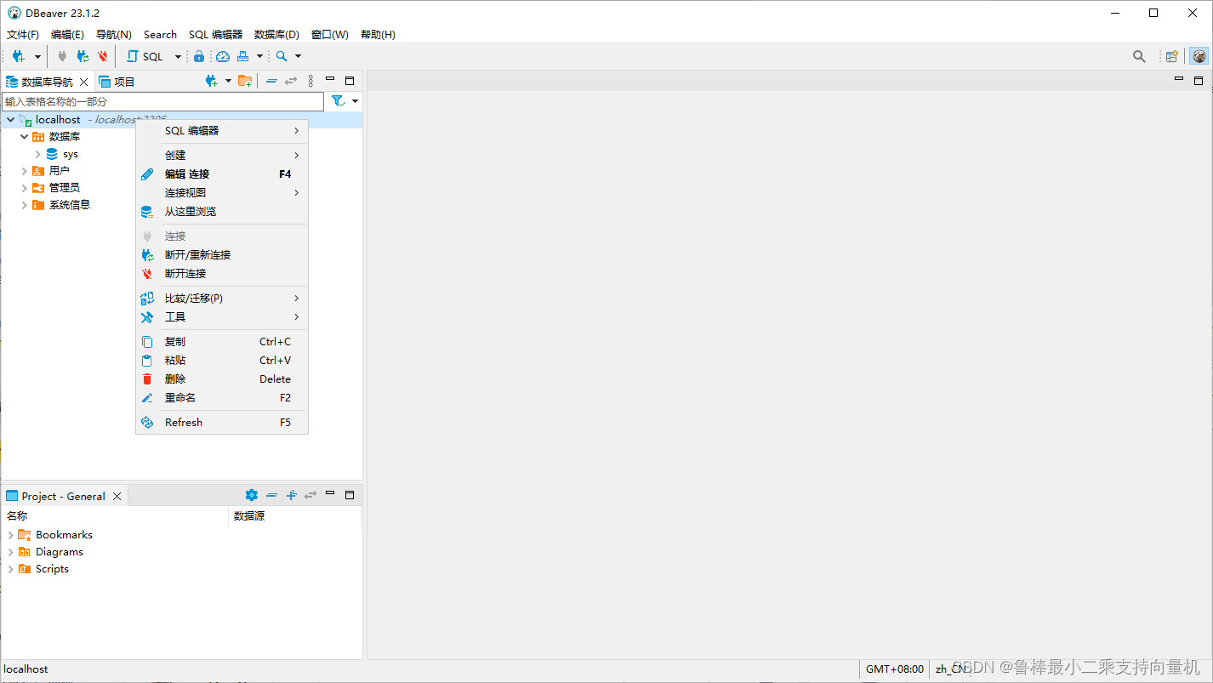This screenshot has height=683, width=1213.
Task: Open 创建 submenu in context menu
Action: (221, 156)
